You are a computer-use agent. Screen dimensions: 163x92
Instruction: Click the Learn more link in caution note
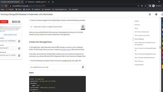pyautogui.click(x=2, y=31)
